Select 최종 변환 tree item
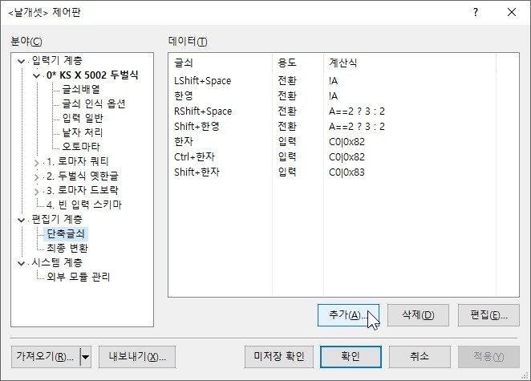 click(x=67, y=248)
